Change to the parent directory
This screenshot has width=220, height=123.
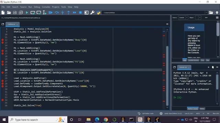click(217, 13)
